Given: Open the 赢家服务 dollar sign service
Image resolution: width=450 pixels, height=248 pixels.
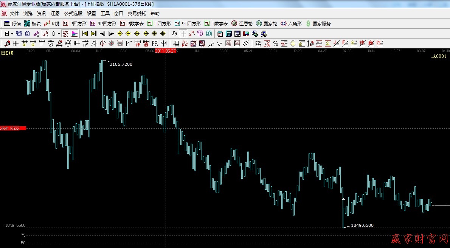Looking at the screenshot, I should 318,23.
